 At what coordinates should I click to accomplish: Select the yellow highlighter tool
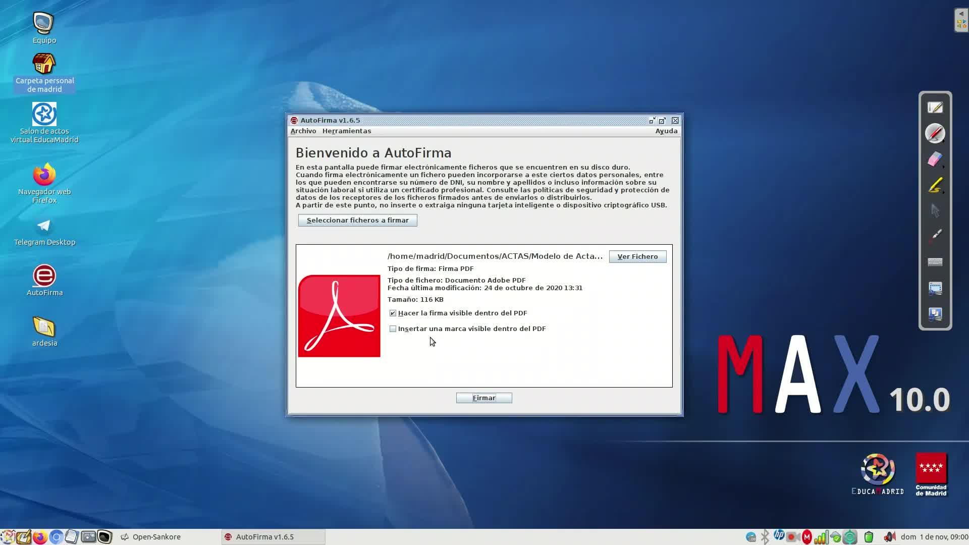click(x=934, y=185)
